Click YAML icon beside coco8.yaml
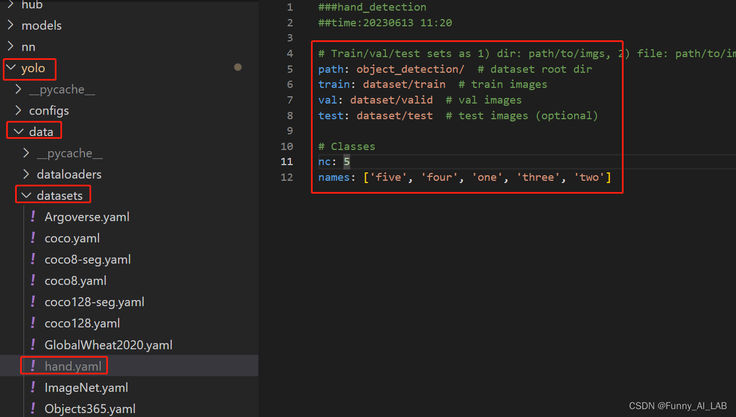The width and height of the screenshot is (736, 417). (33, 281)
